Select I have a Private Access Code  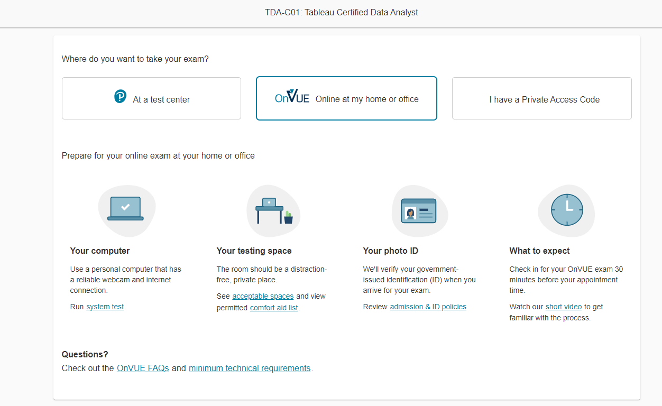click(x=541, y=99)
